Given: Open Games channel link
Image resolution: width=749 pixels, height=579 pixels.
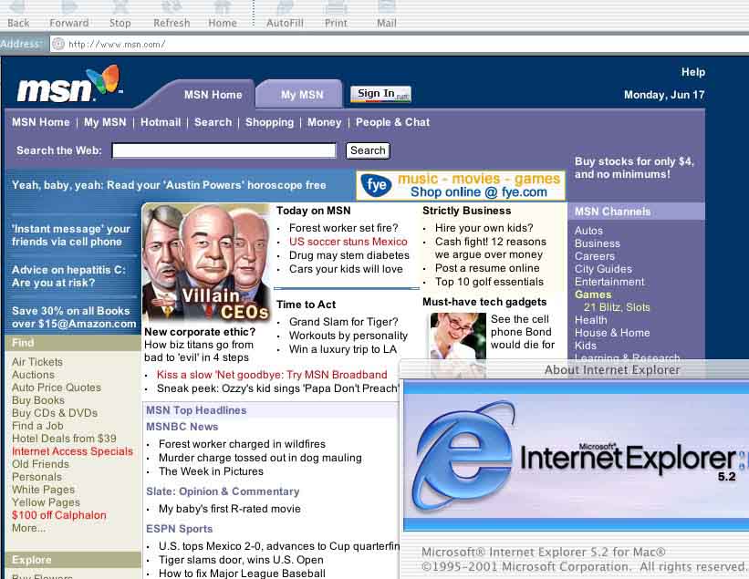Looking at the screenshot, I should tap(593, 295).
